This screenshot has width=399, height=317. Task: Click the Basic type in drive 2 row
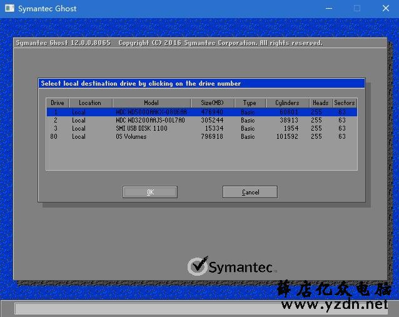248,120
